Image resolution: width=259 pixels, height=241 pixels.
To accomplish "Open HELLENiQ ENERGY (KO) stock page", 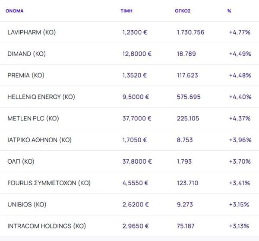I will [41, 97].
